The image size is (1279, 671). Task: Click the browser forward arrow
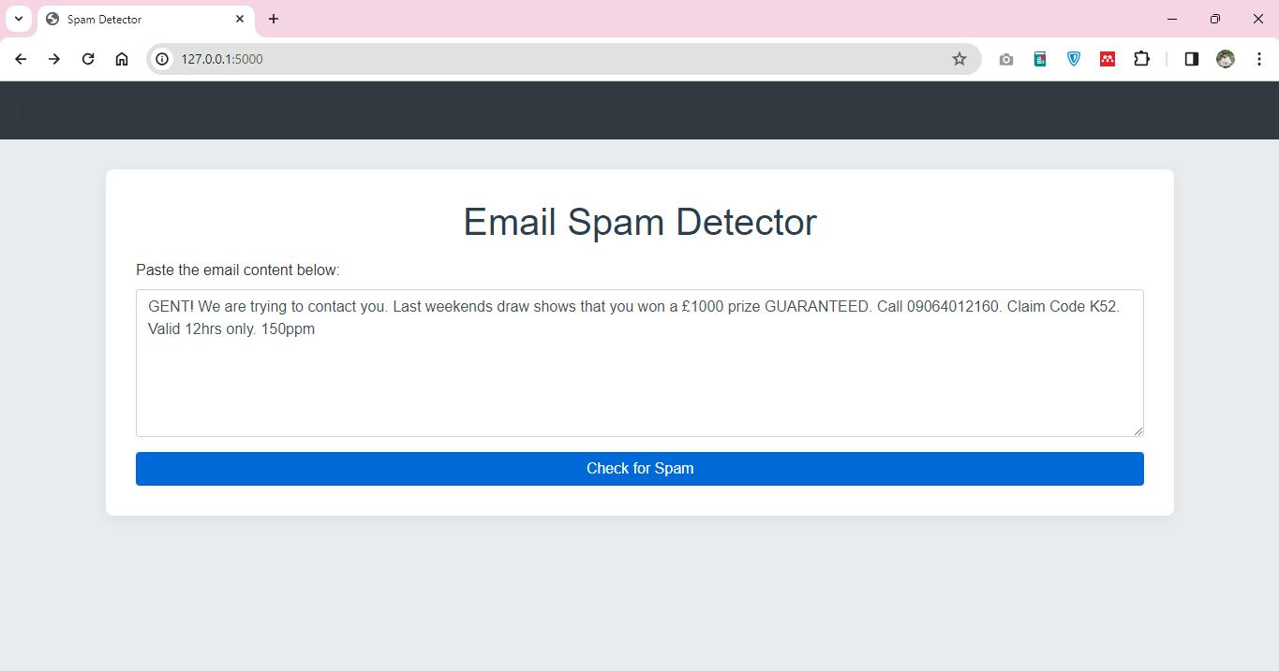[x=54, y=59]
